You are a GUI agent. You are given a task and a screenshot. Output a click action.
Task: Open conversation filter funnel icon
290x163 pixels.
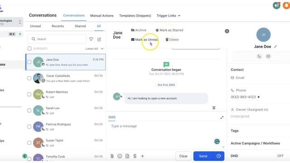(x=91, y=39)
